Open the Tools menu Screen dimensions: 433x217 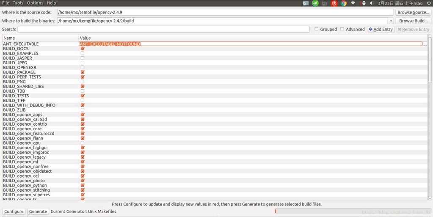click(18, 3)
